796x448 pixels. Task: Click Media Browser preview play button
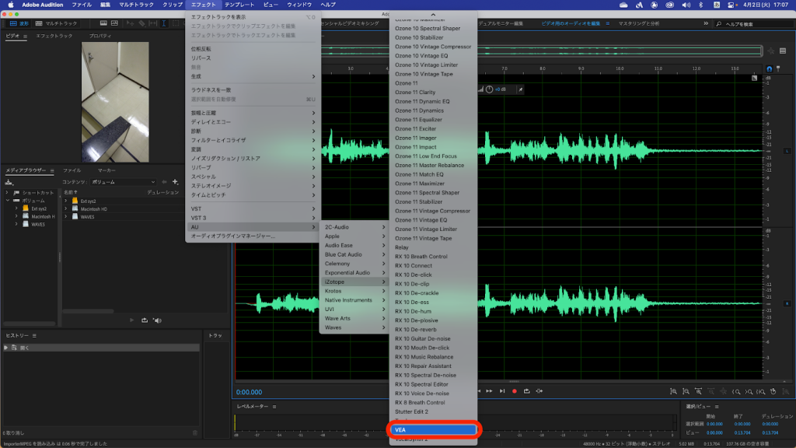(x=132, y=320)
